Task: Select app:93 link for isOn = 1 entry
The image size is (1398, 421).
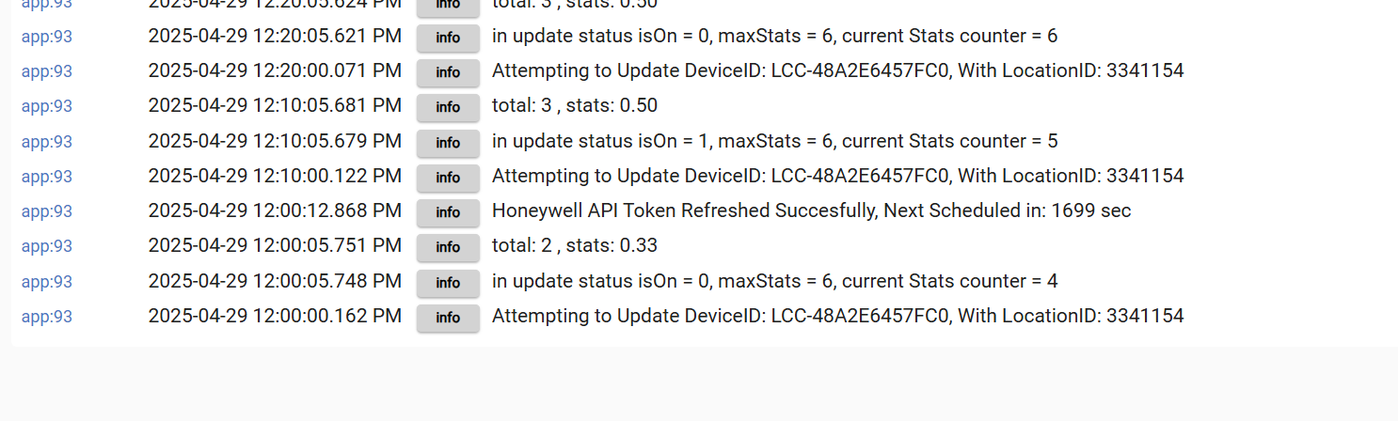Action: tap(47, 142)
